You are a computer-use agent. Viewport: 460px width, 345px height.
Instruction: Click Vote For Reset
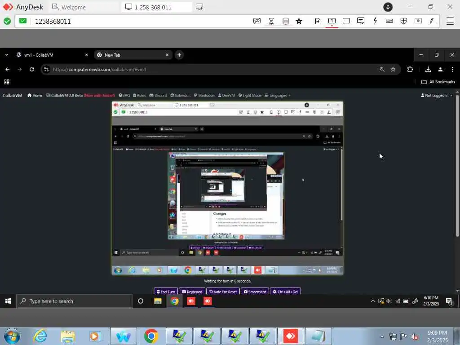pos(223,292)
